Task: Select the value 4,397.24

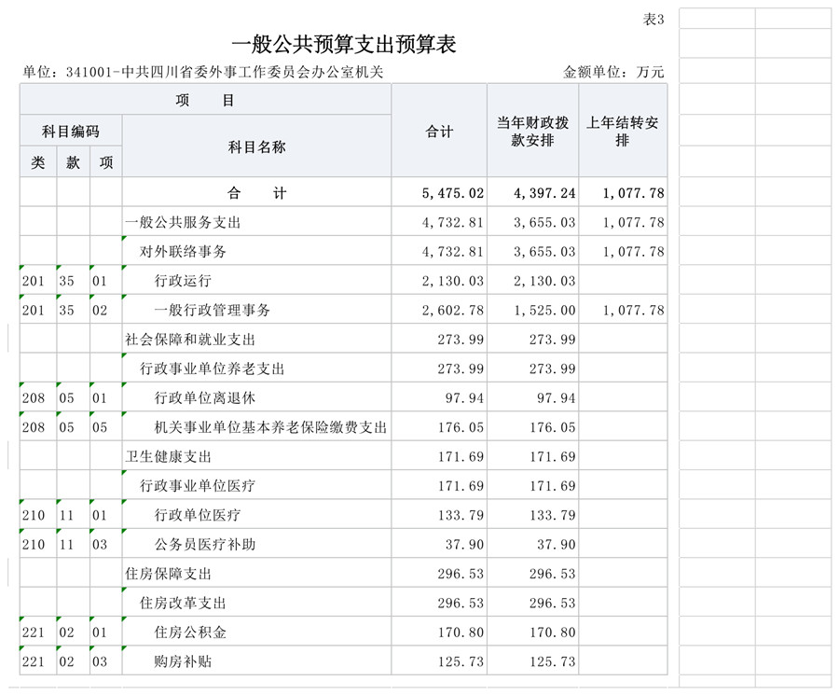Action: (544, 193)
